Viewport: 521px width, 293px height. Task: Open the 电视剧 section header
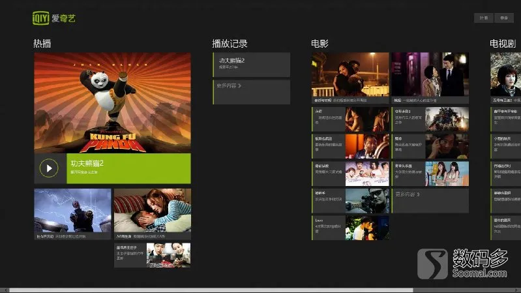503,44
